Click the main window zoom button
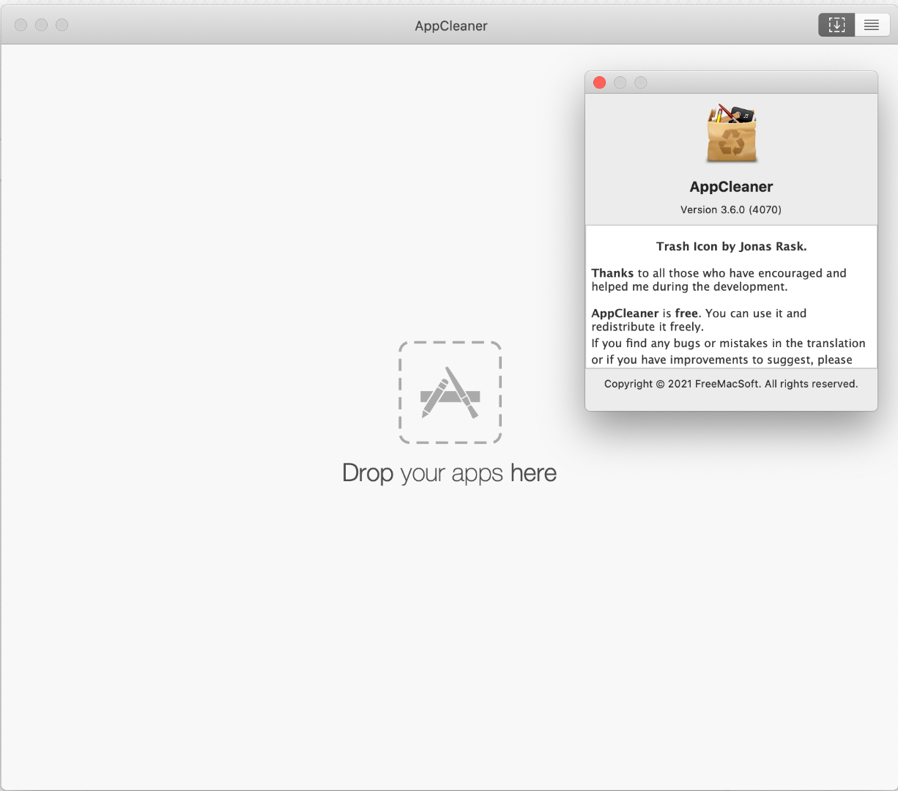898x791 pixels. (62, 25)
